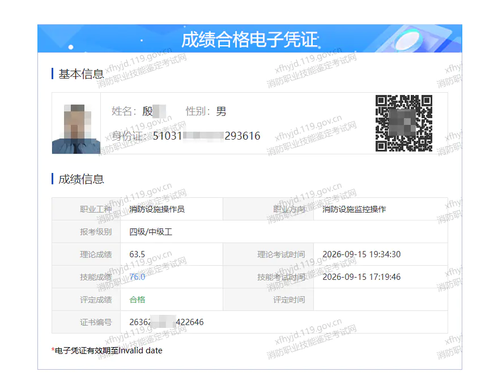Viewport: 498px width, 385px height.
Task: Click the 评定成绩 header cell
Action: [86, 300]
